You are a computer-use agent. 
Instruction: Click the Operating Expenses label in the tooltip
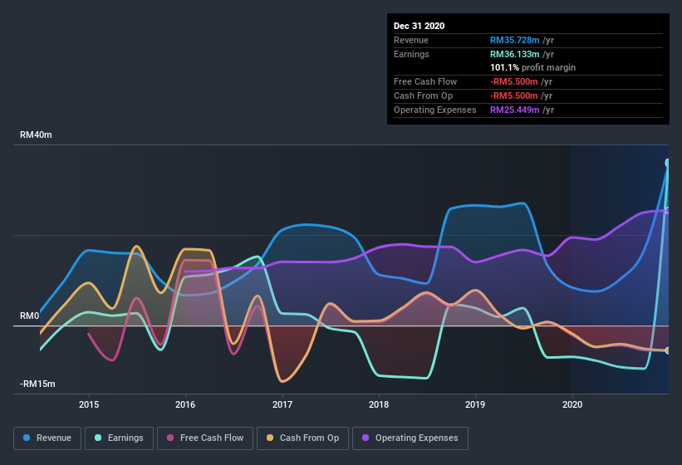pos(435,110)
